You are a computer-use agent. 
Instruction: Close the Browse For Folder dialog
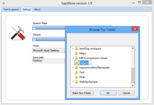coord(135,29)
